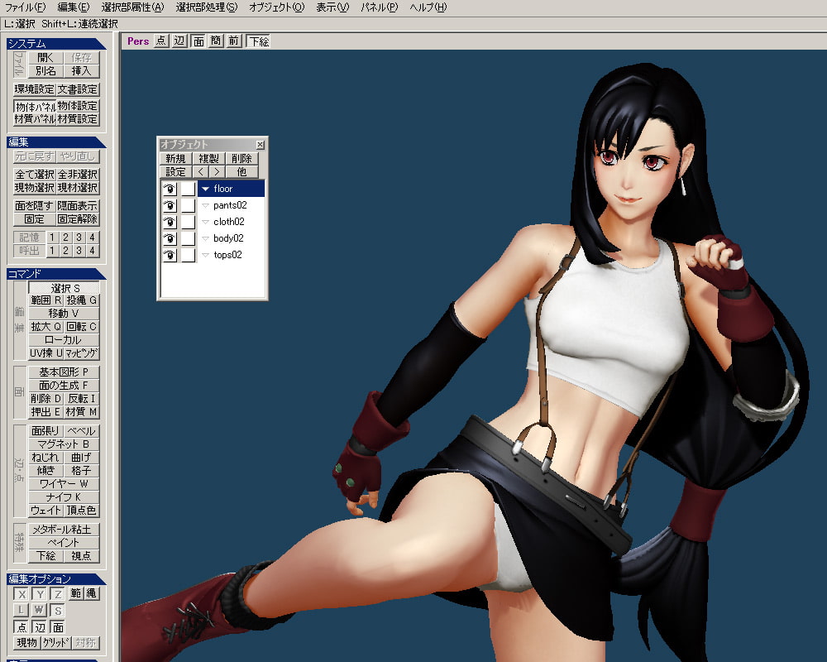The width and height of the screenshot is (827, 662).
Task: Activate the 移動 V move command
Action: click(x=64, y=314)
